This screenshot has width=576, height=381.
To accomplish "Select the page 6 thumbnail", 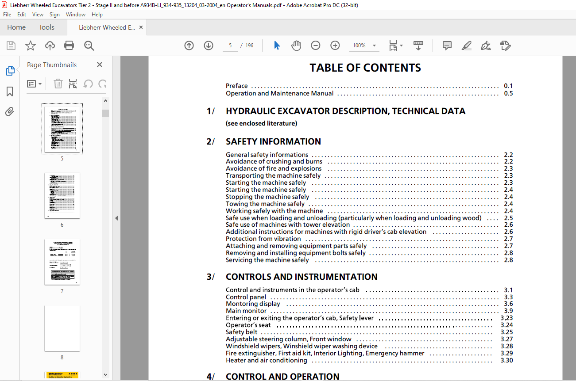I will coord(62,195).
